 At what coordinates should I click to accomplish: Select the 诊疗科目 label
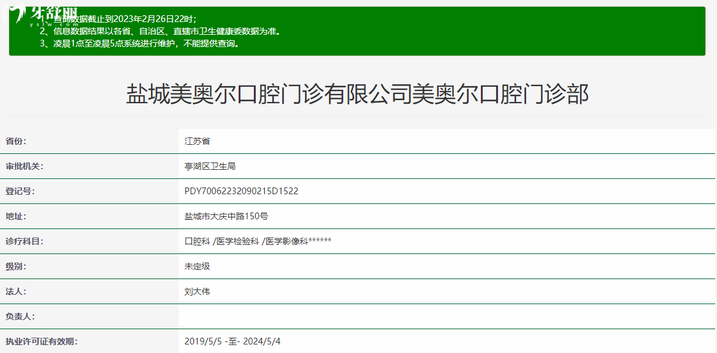pyautogui.click(x=24, y=242)
